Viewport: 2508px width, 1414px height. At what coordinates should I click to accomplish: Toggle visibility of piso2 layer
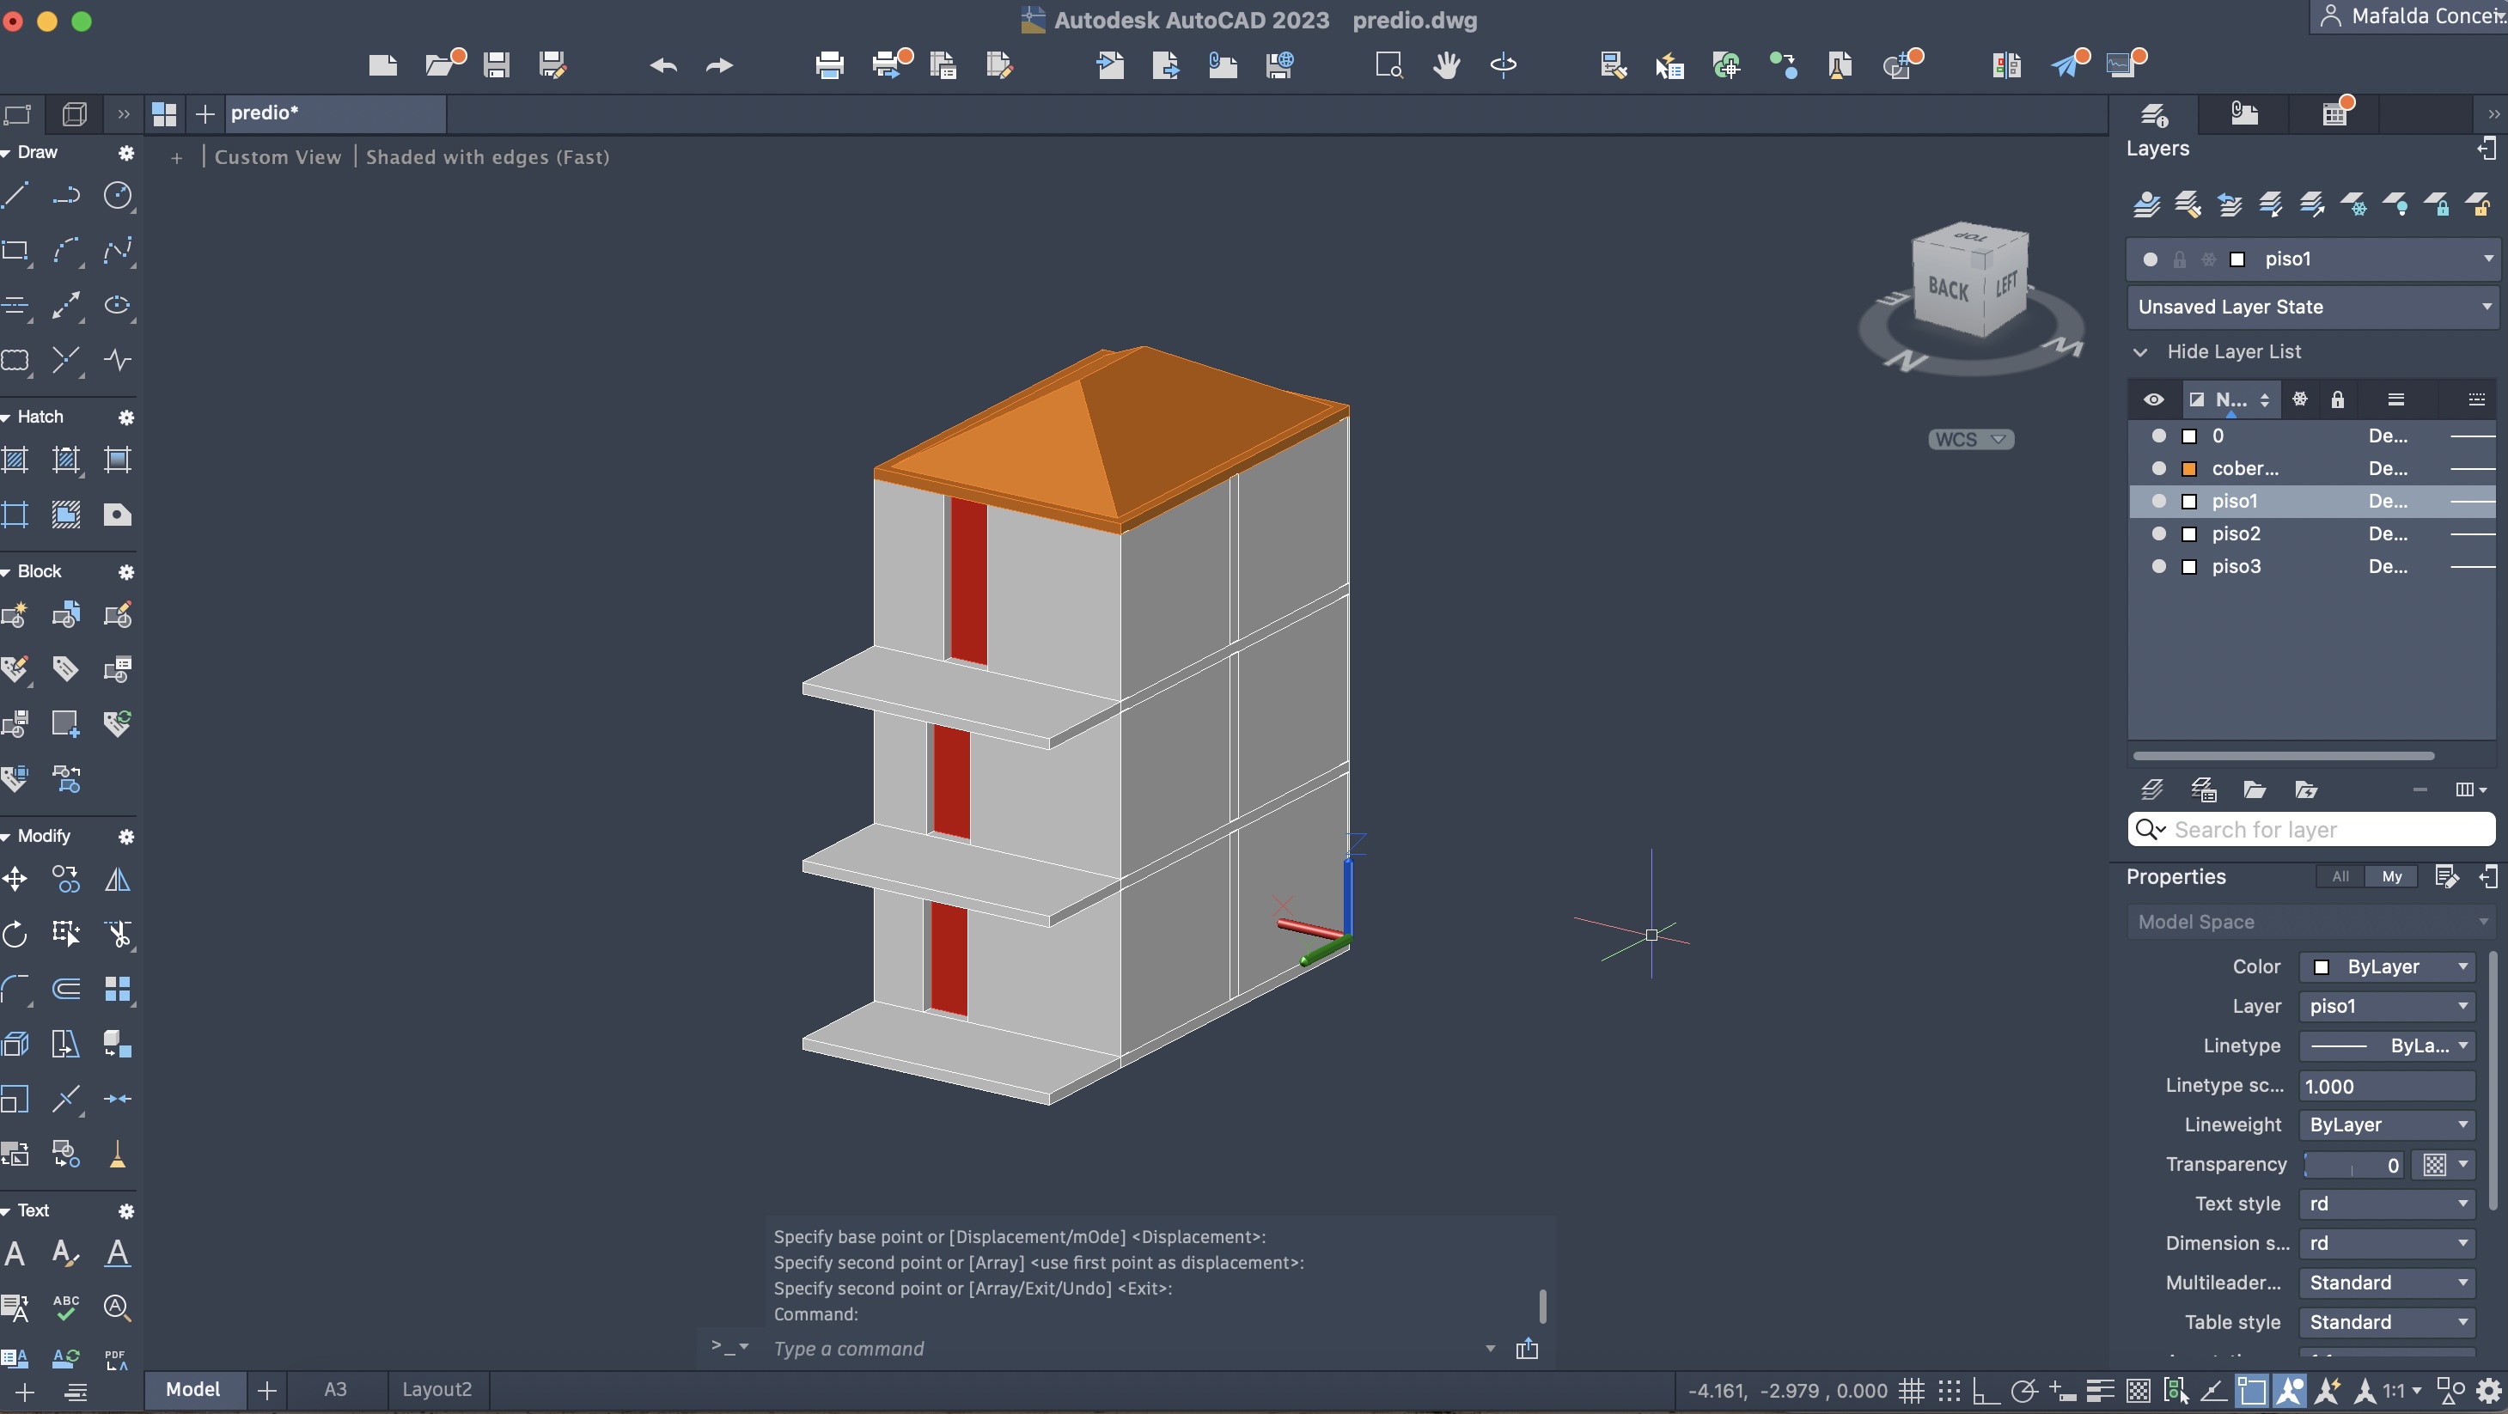point(2158,533)
